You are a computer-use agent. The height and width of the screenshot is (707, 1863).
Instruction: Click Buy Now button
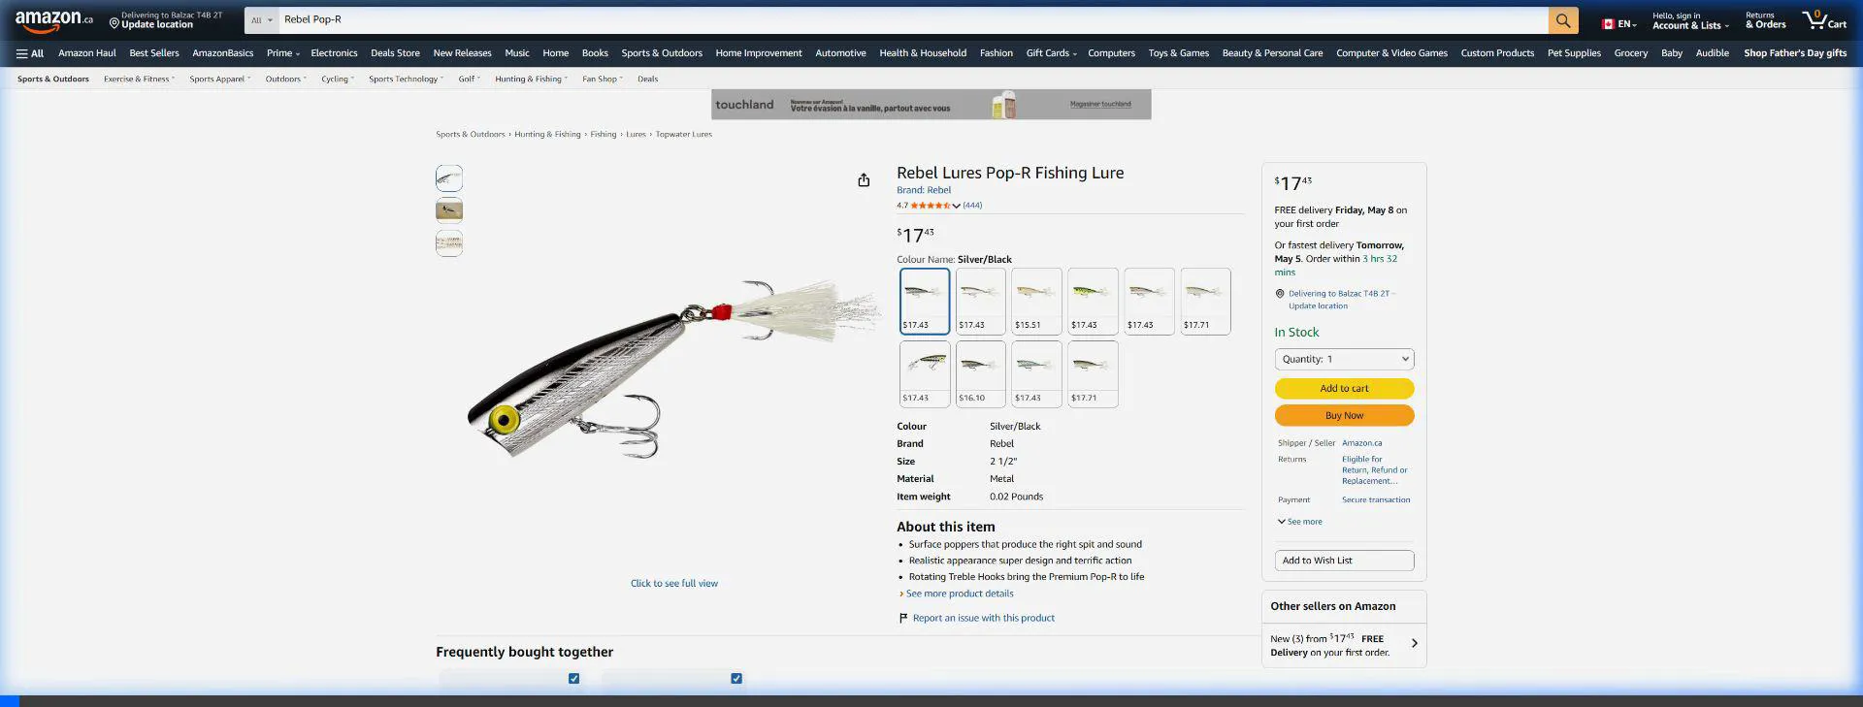(x=1344, y=416)
